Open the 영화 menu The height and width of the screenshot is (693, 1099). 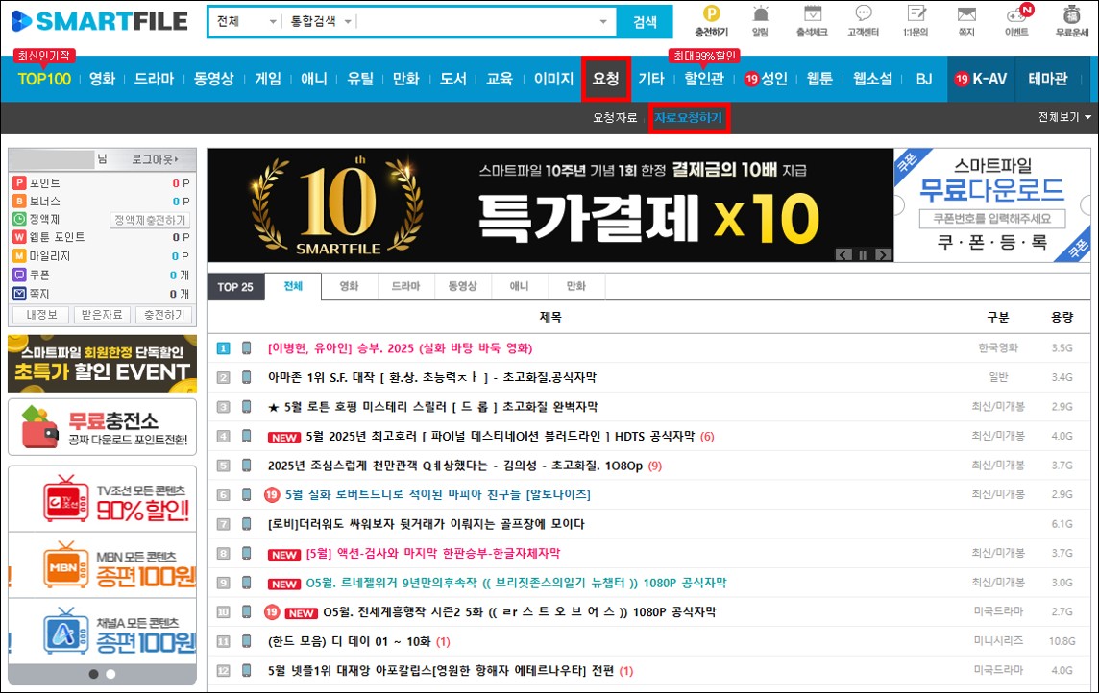coord(102,79)
